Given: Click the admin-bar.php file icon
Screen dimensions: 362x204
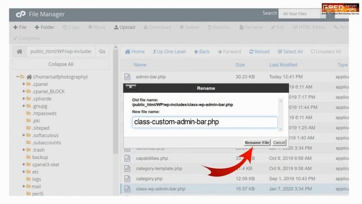Looking at the screenshot, I should click(x=127, y=76).
